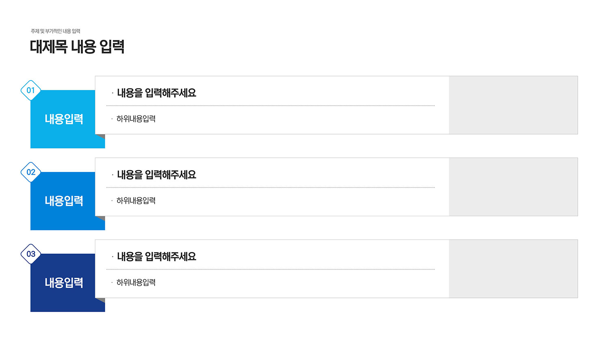609x343 pixels.
Task: Click the 03 diamond badge
Action: [31, 254]
